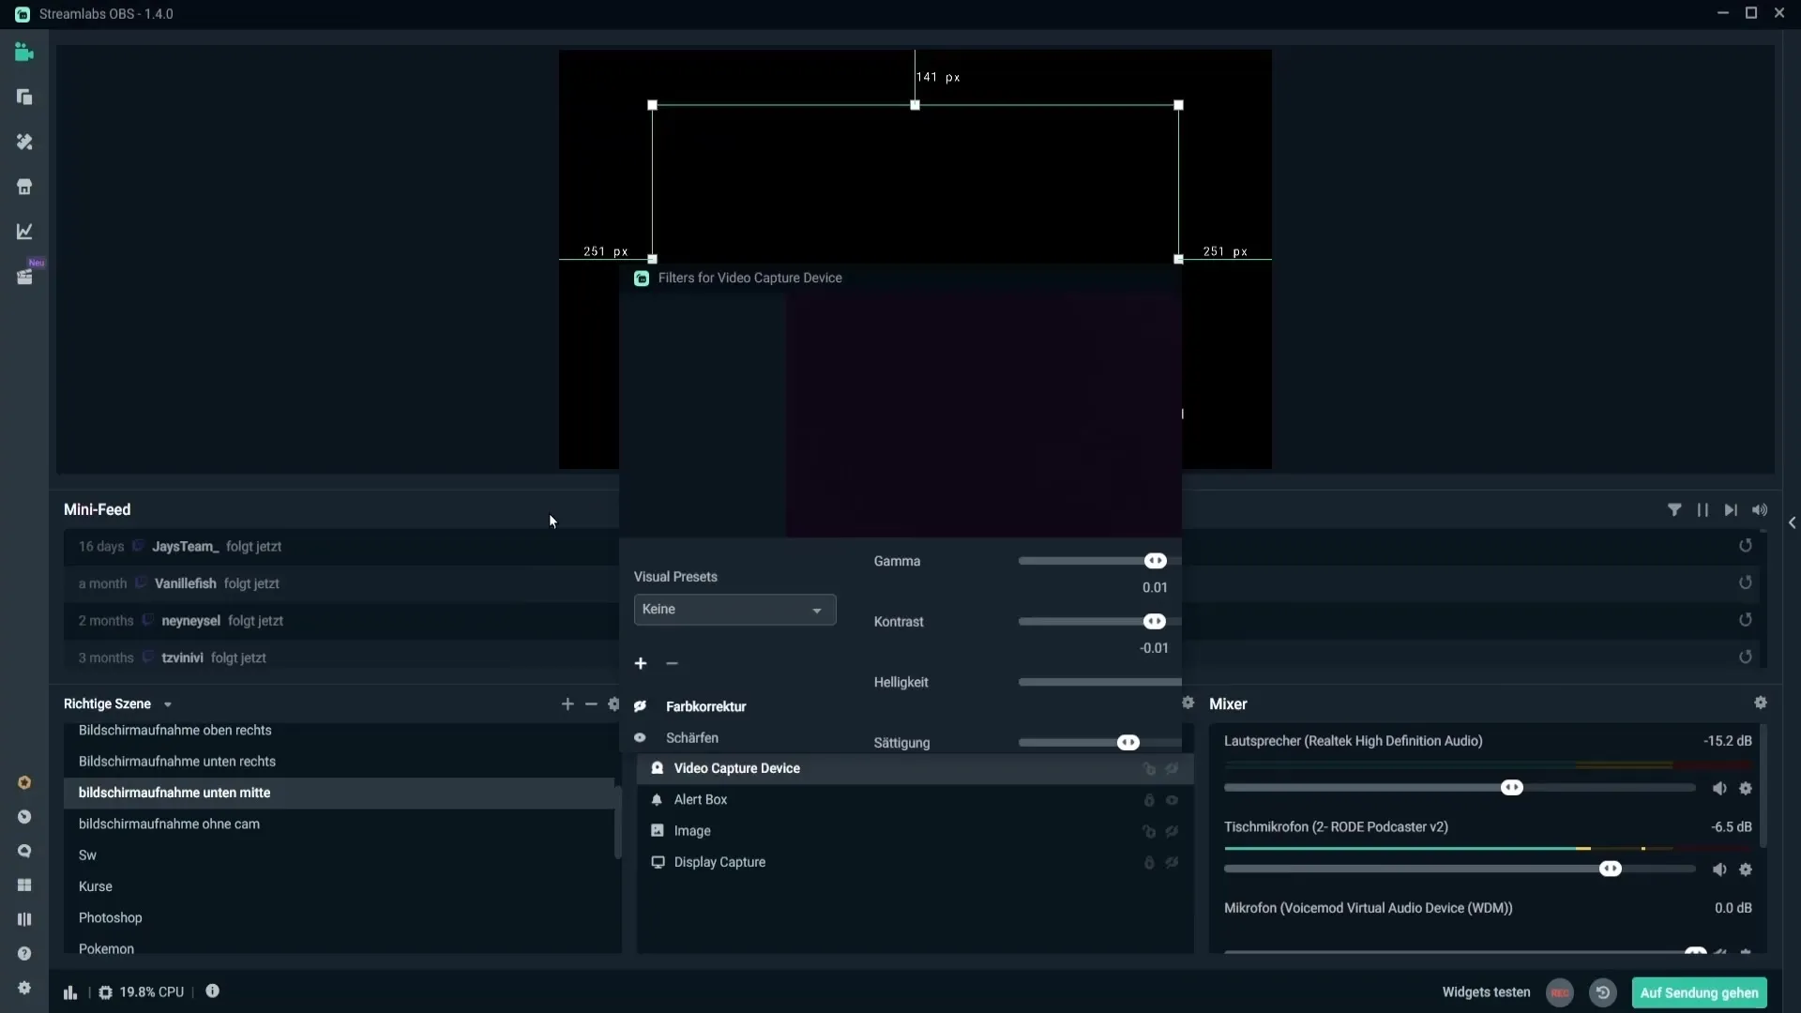
Task: Click the Stats/Analytics icon in sidebar
Action: [24, 233]
